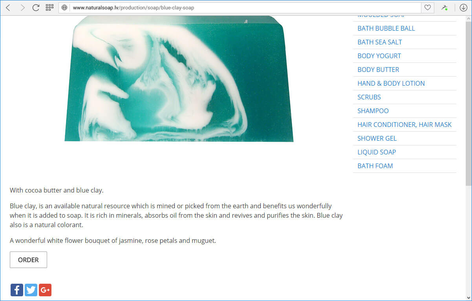Go back to the previous page
472x301 pixels.
[8, 7]
